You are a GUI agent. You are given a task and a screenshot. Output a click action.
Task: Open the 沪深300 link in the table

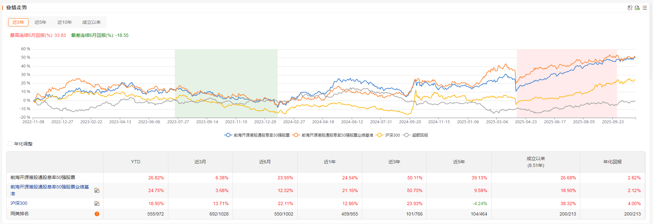[x=19, y=203]
